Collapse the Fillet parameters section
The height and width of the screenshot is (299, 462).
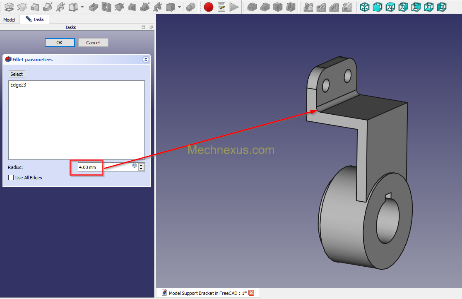tap(146, 60)
